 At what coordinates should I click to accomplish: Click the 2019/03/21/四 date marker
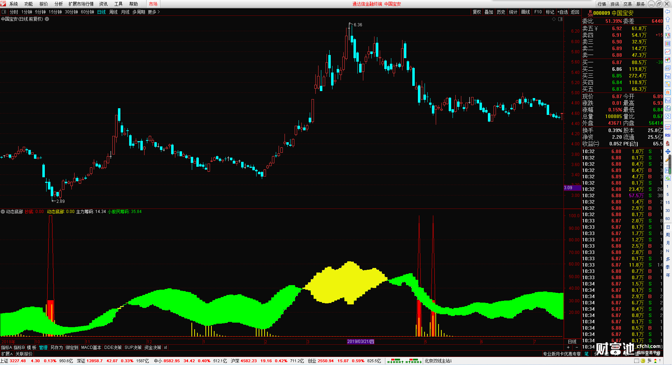pos(360,342)
